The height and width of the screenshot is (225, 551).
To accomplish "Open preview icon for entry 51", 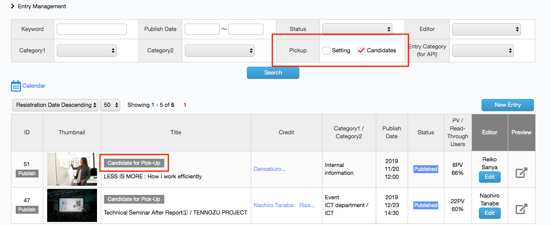I will coord(521,173).
